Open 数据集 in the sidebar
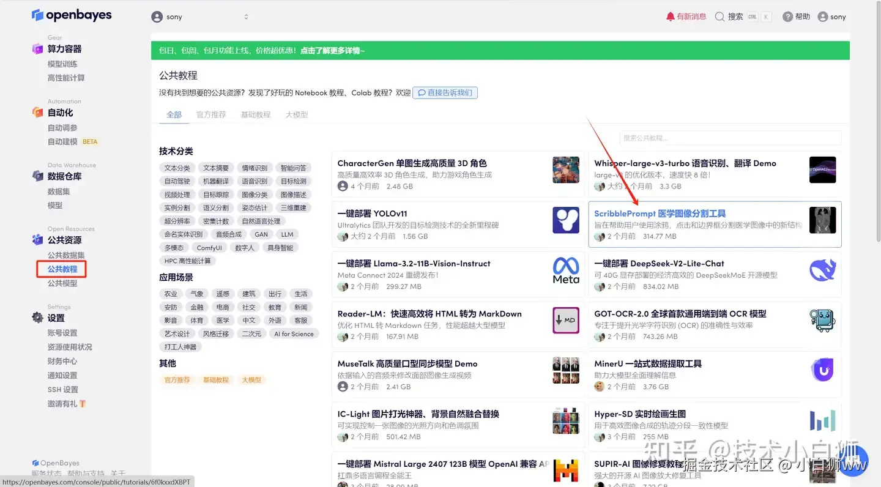881x487 pixels. pyautogui.click(x=59, y=191)
